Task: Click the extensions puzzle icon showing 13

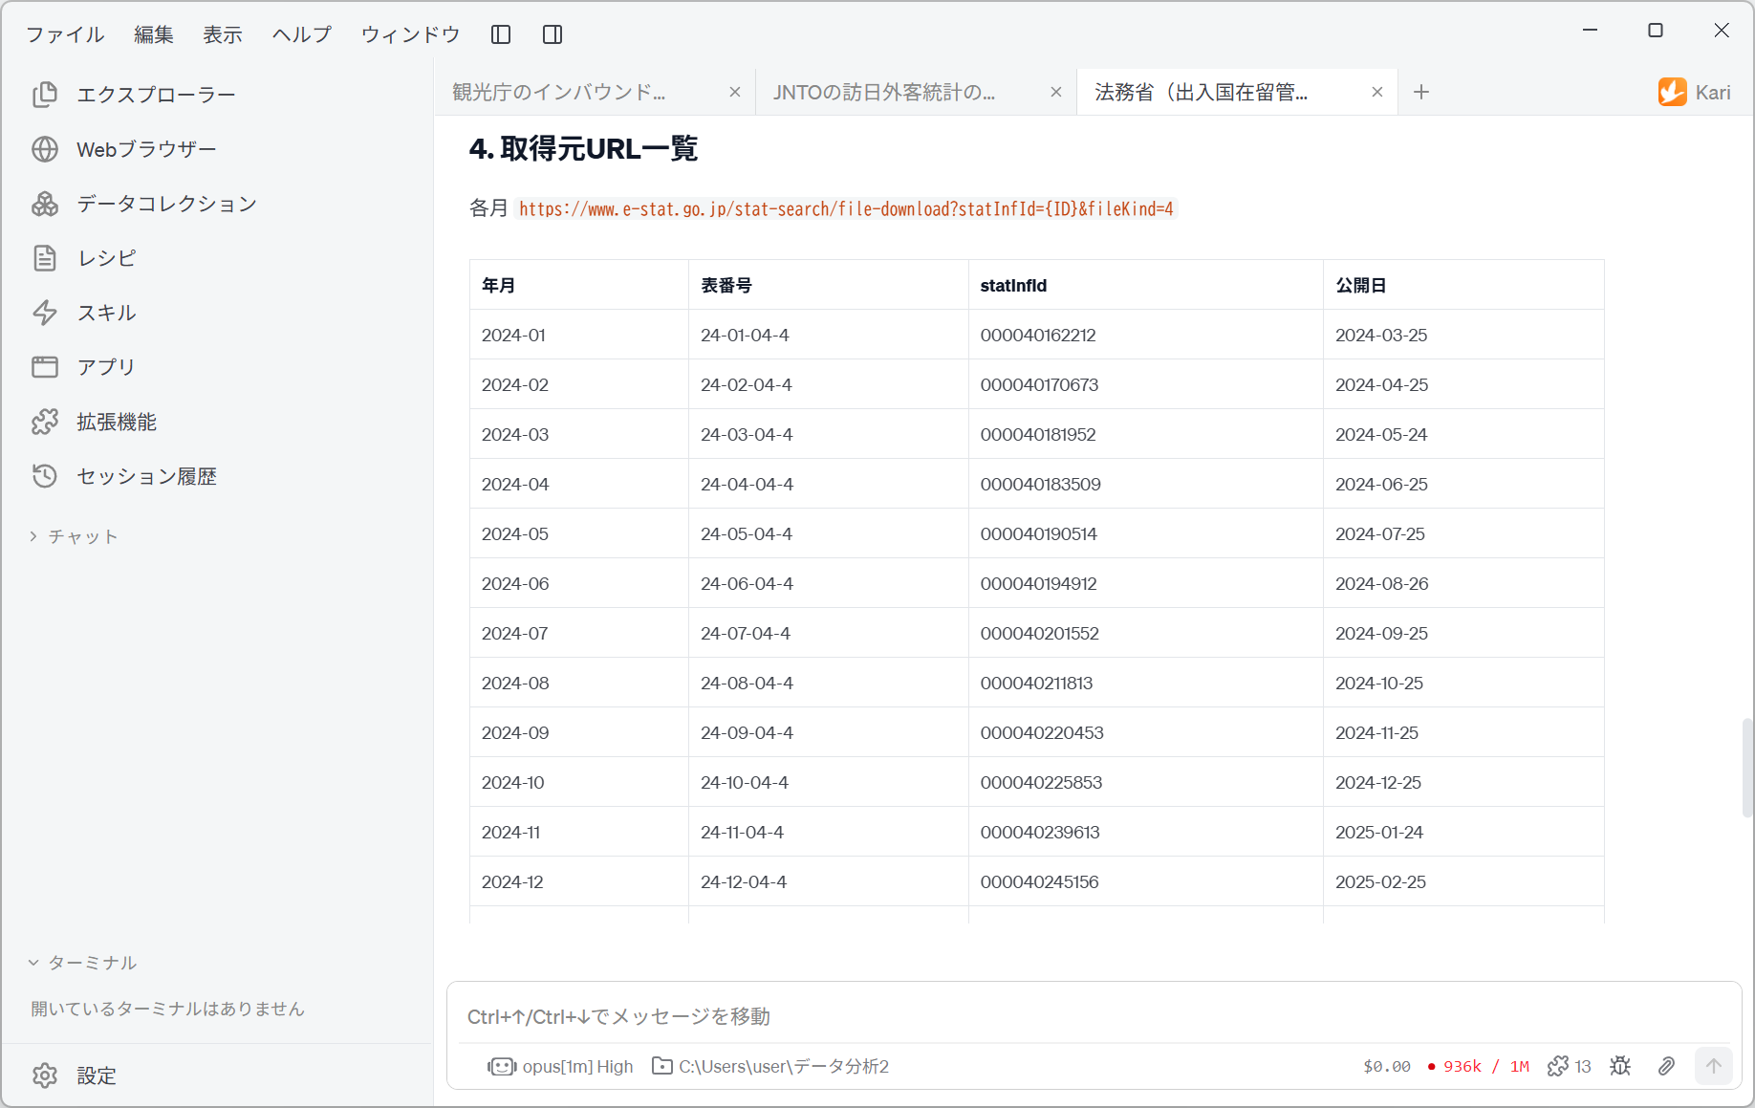Action: point(1570,1066)
